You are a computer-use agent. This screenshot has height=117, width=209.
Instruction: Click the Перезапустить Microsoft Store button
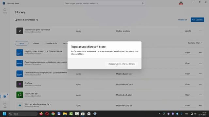coord(121,64)
